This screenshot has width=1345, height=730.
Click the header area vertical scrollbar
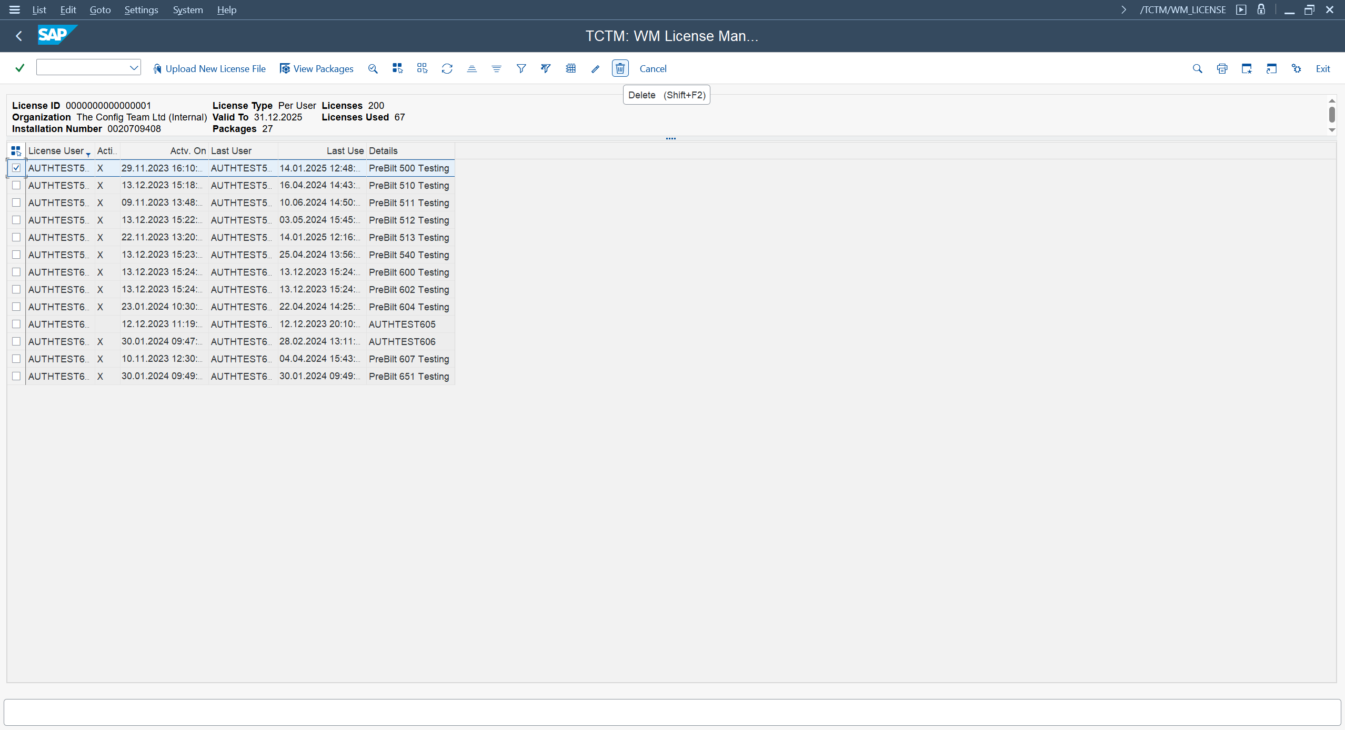(1332, 115)
